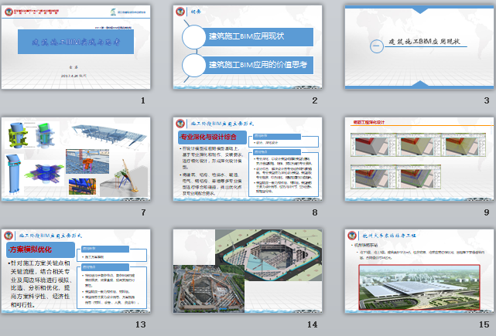
Task: Click round logo emblem on slide 15
Action: coord(352,236)
